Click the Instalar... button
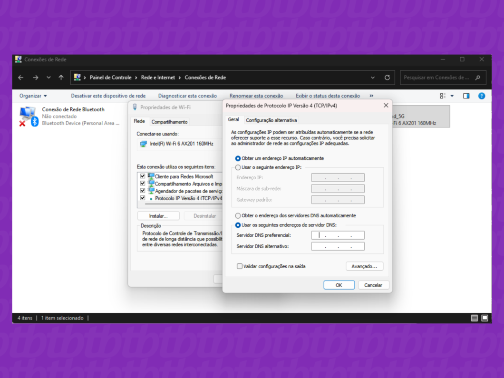The width and height of the screenshot is (504, 378). click(x=158, y=216)
